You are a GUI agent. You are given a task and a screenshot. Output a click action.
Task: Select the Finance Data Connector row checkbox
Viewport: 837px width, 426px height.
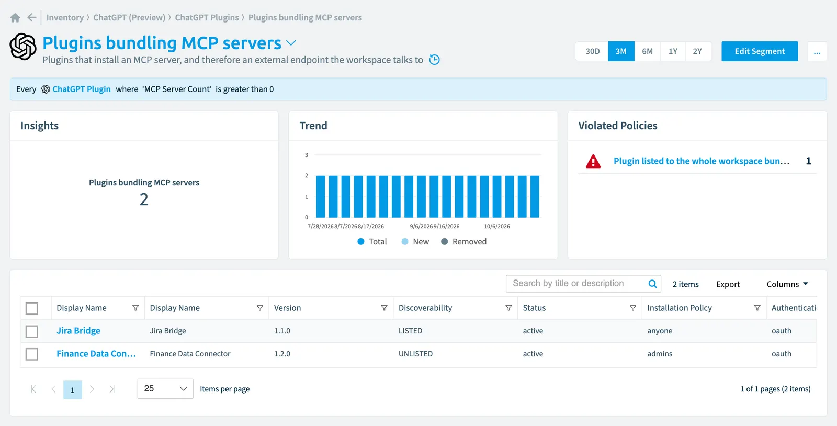click(32, 354)
